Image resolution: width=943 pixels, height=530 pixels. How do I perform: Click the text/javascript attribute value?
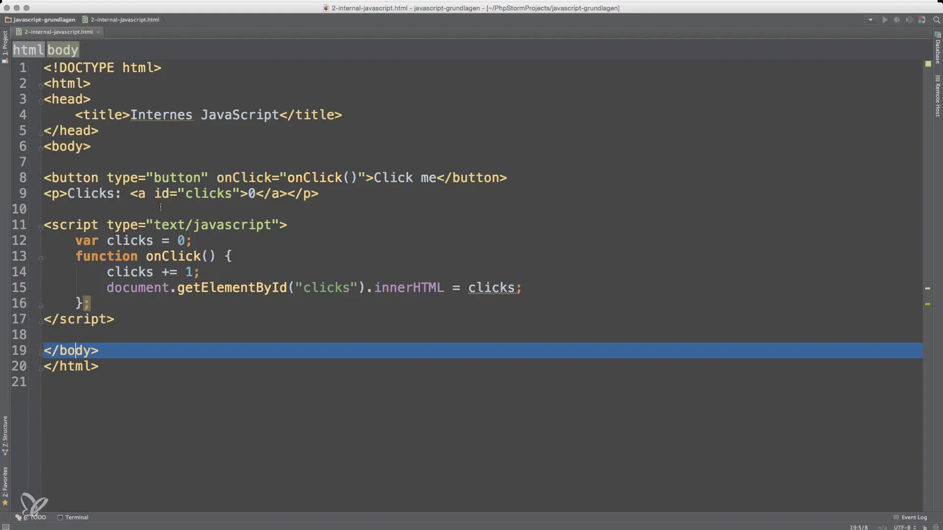[x=213, y=225]
